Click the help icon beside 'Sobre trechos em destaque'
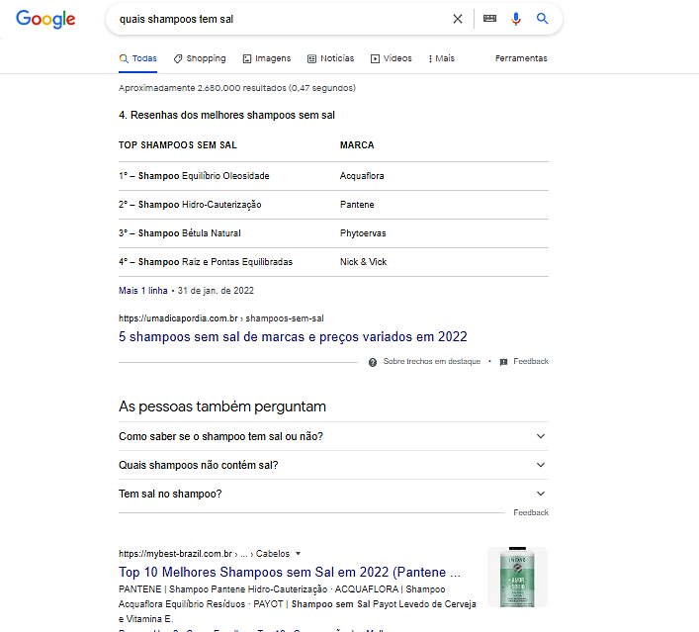The image size is (699, 632). click(x=373, y=362)
